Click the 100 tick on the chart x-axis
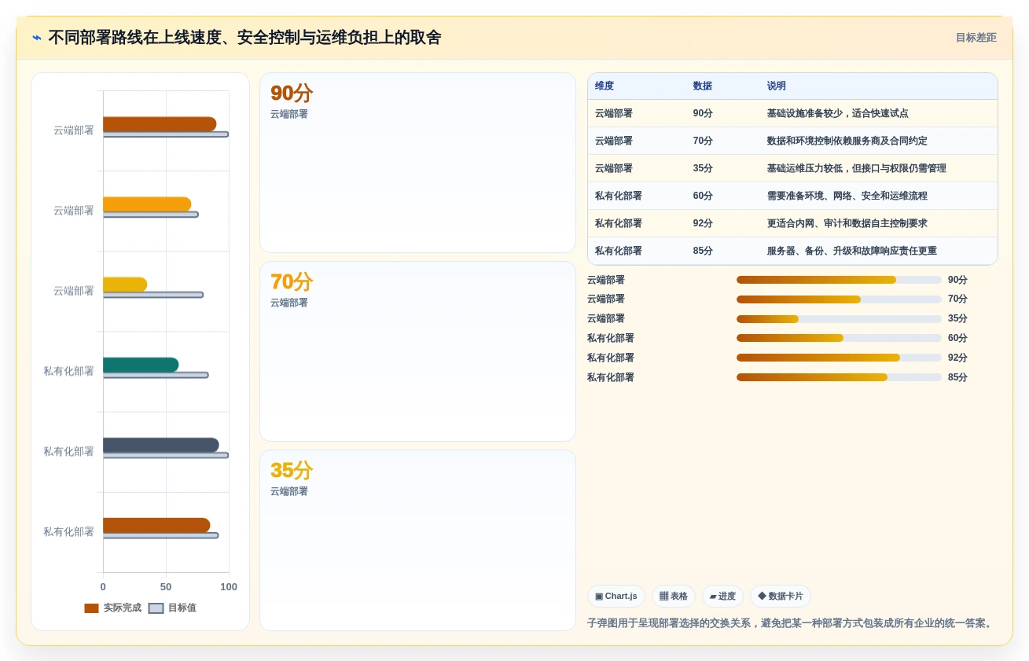Image resolution: width=1029 pixels, height=661 pixels. coord(229,587)
